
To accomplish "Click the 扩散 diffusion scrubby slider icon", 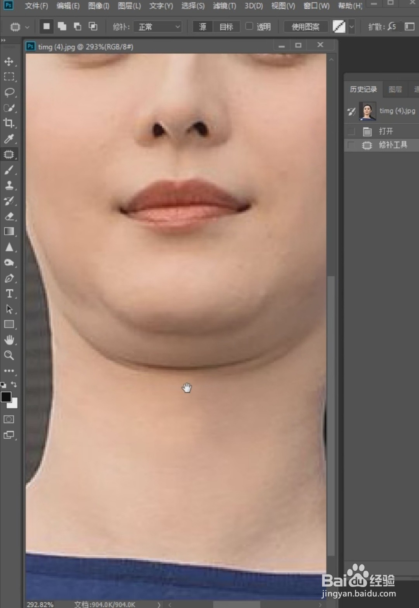I will click(x=391, y=26).
